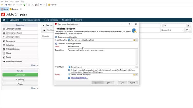Click the green refresh icon in toolbar
193x108 pixels.
(x=24, y=5)
